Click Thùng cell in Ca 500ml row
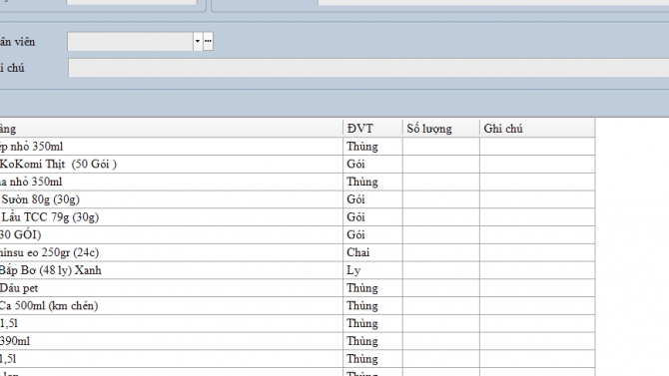 point(372,305)
